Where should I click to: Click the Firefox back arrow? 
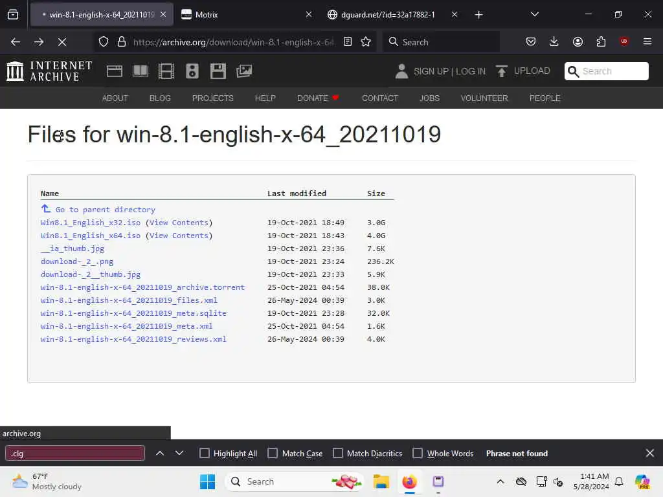click(x=16, y=42)
